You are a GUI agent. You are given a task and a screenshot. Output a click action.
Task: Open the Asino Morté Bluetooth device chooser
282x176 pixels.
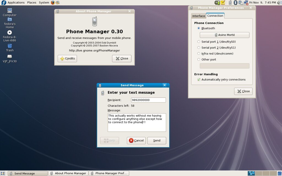click(224, 35)
